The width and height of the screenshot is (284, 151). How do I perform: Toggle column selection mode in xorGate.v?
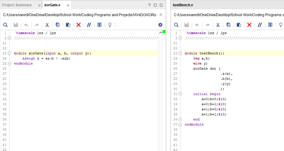(99, 25)
